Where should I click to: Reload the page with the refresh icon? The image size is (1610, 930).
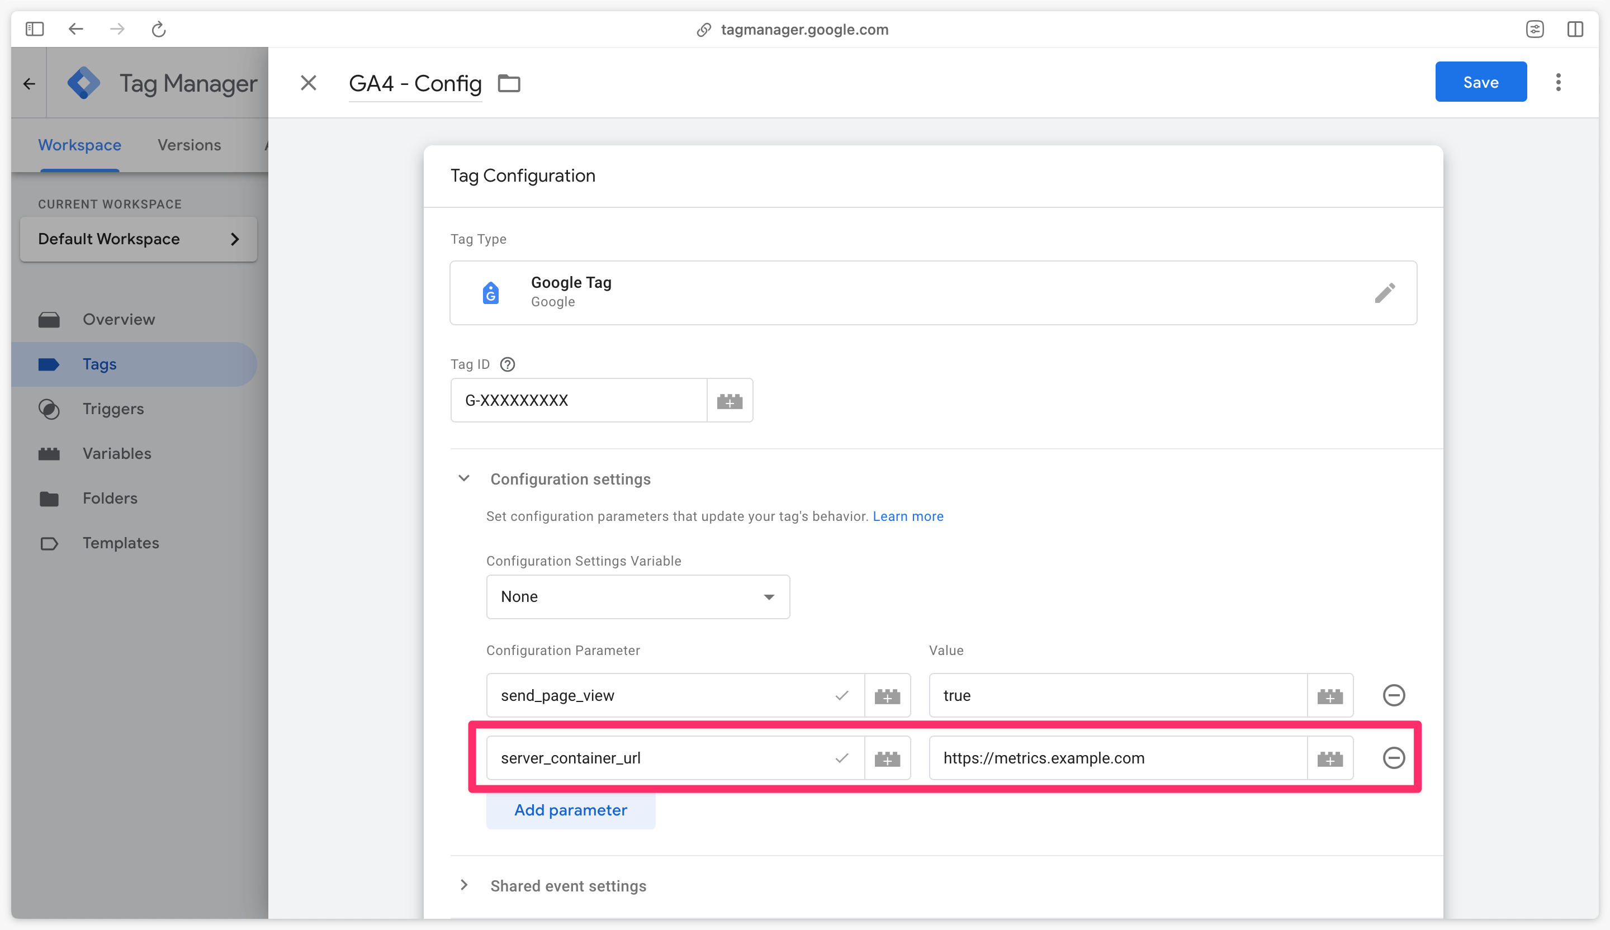(x=158, y=29)
